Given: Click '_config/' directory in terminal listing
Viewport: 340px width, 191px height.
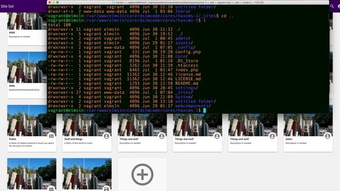Looking at the screenshot, I should click(185, 47).
